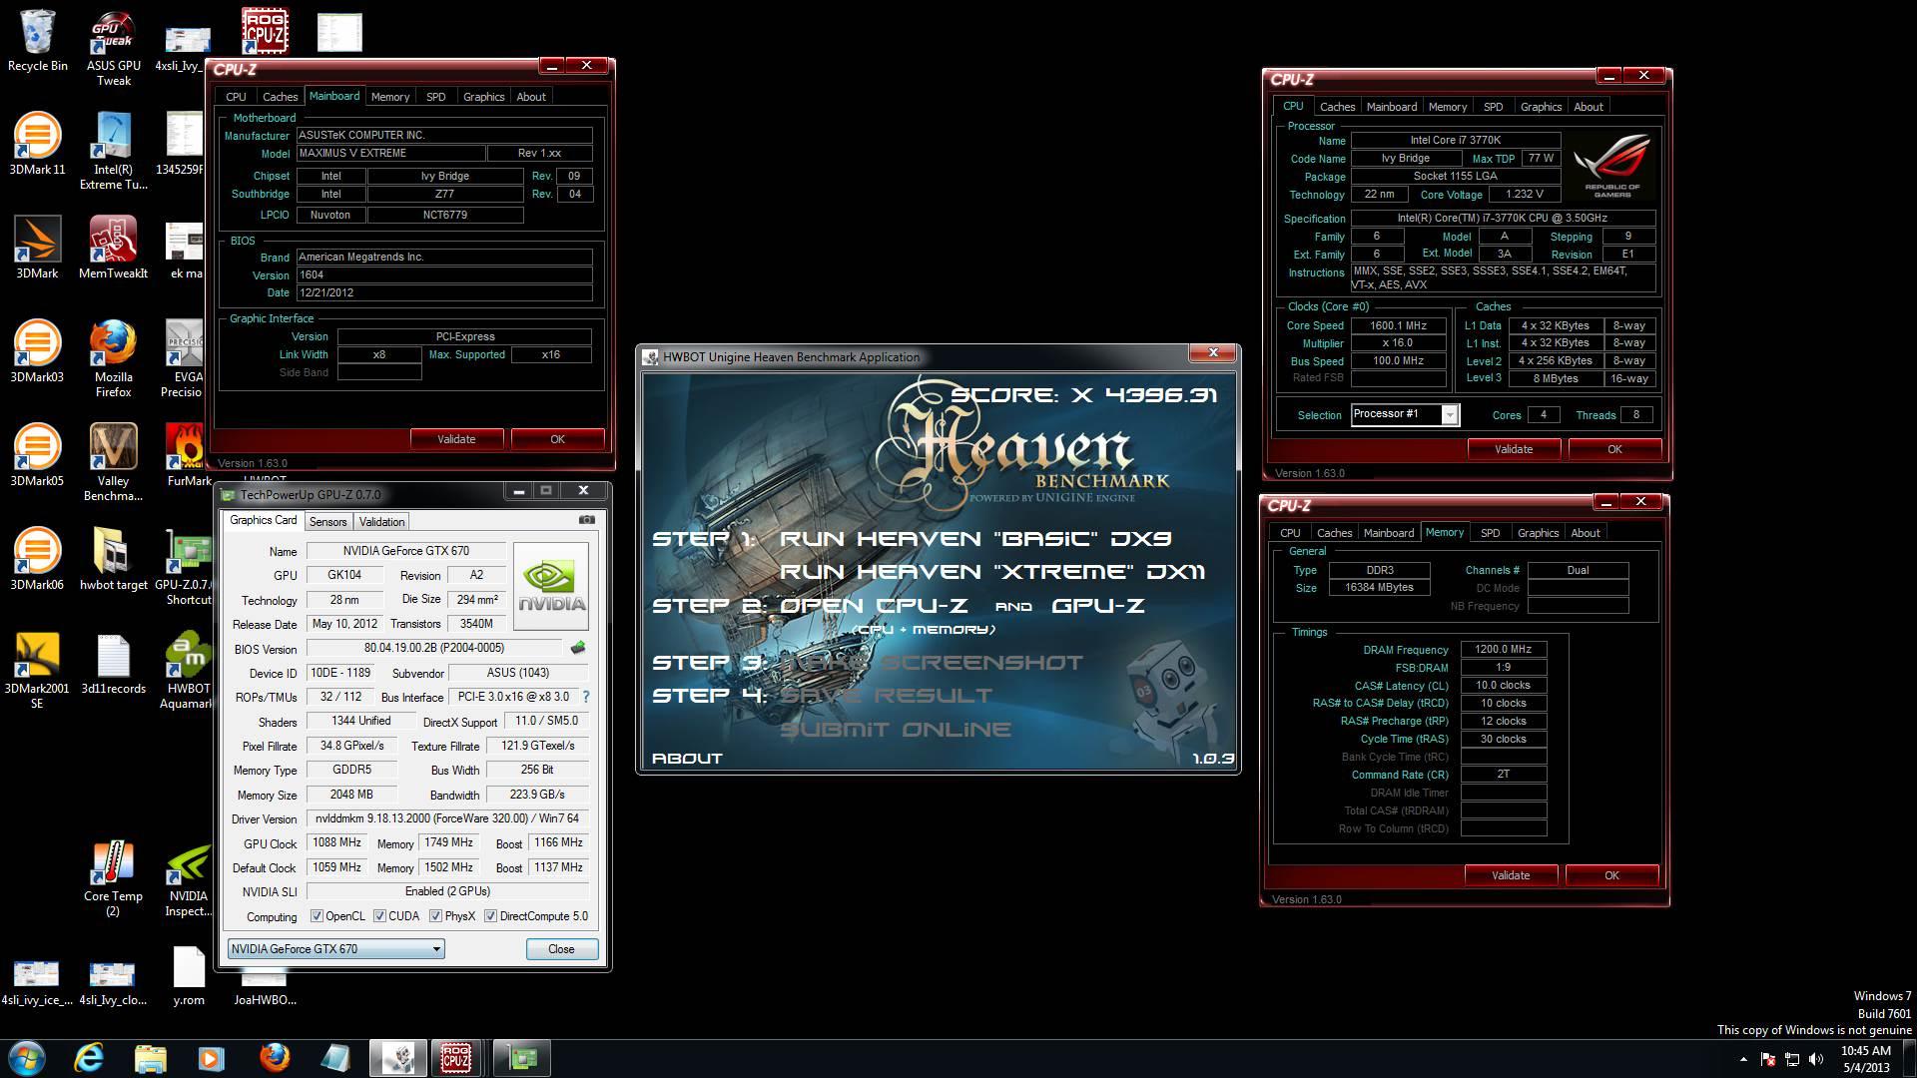This screenshot has width=1917, height=1078.
Task: Click Memory Size value 16384 MBytes
Action: 1380,588
